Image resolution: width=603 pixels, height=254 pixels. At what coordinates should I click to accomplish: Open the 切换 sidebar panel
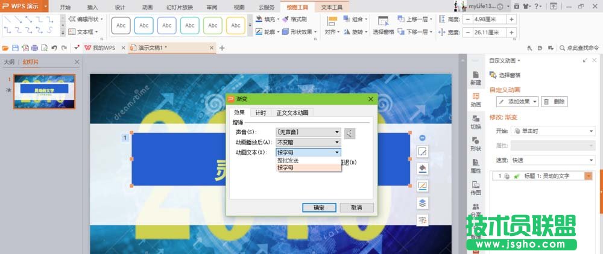476,122
